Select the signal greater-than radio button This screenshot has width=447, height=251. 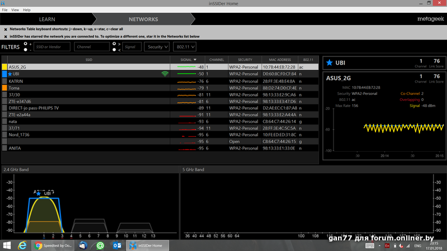(114, 44)
